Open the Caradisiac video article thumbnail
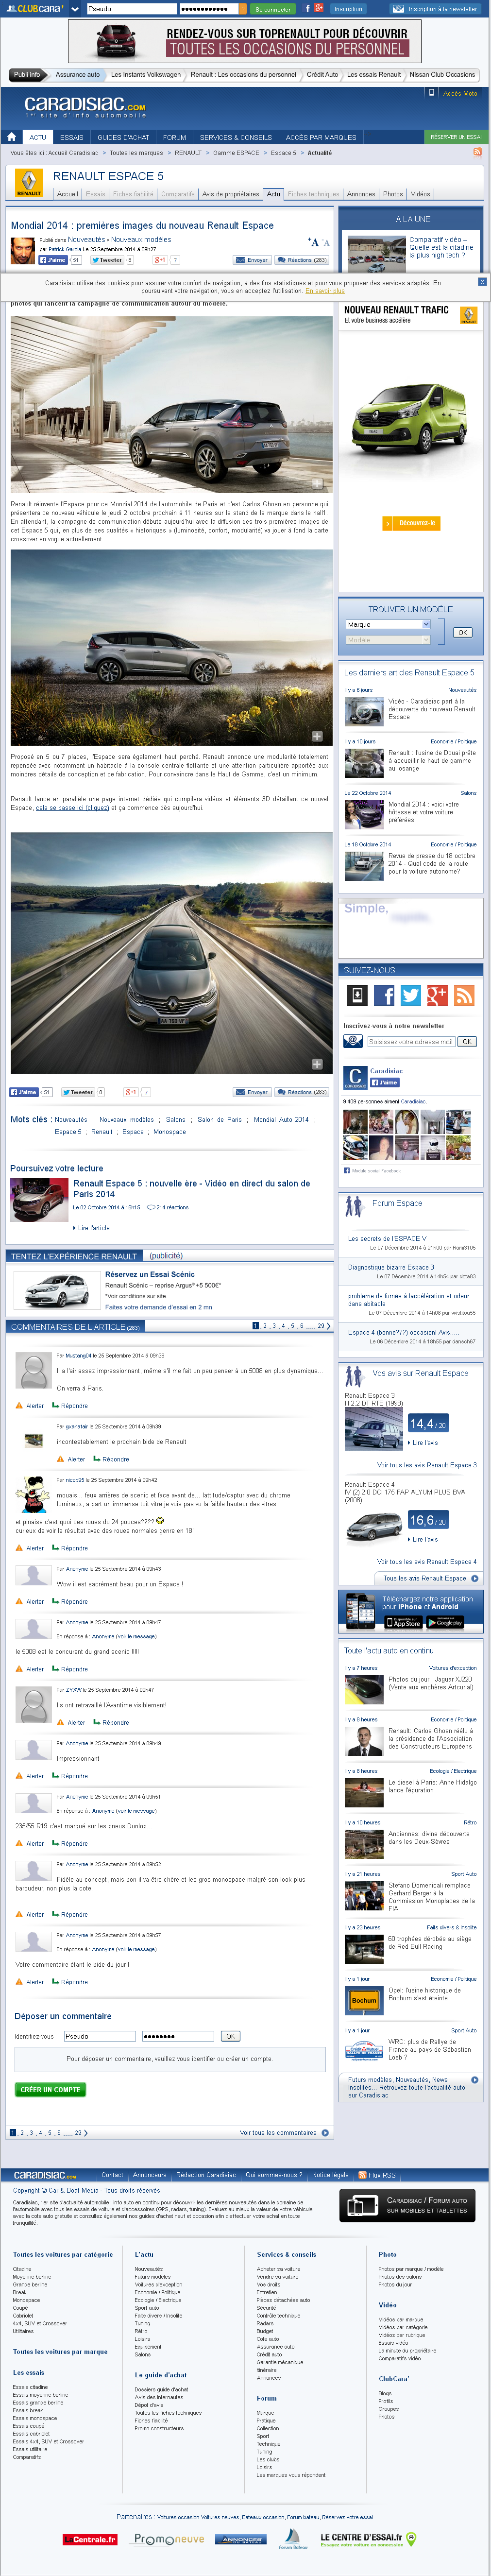Screen dimensions: 491x2576 tap(364, 711)
